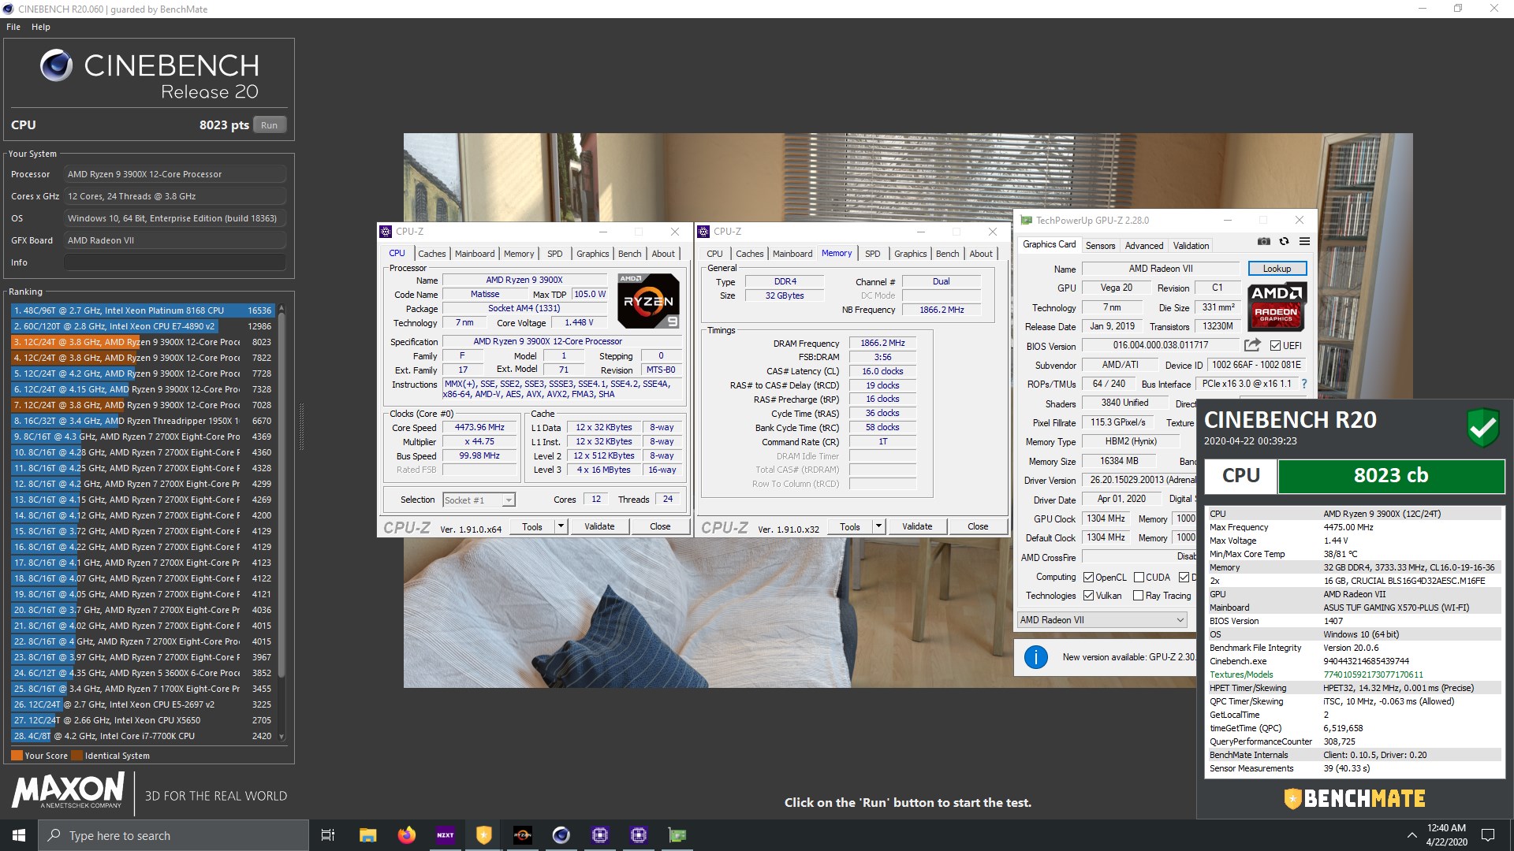
Task: Select ranking row 1 Intel Xeon Platinum 8168
Action: (x=142, y=310)
